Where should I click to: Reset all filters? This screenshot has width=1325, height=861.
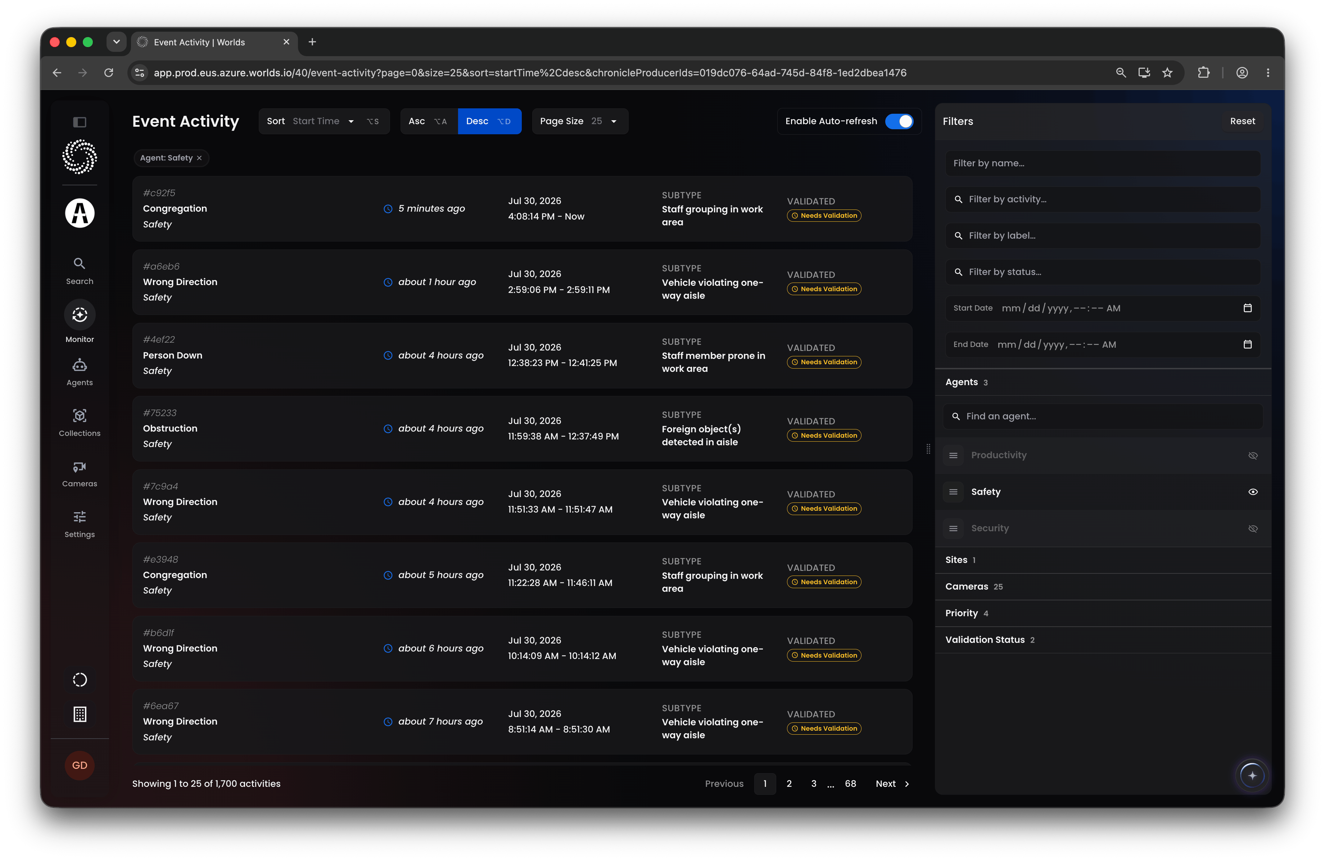click(1242, 121)
